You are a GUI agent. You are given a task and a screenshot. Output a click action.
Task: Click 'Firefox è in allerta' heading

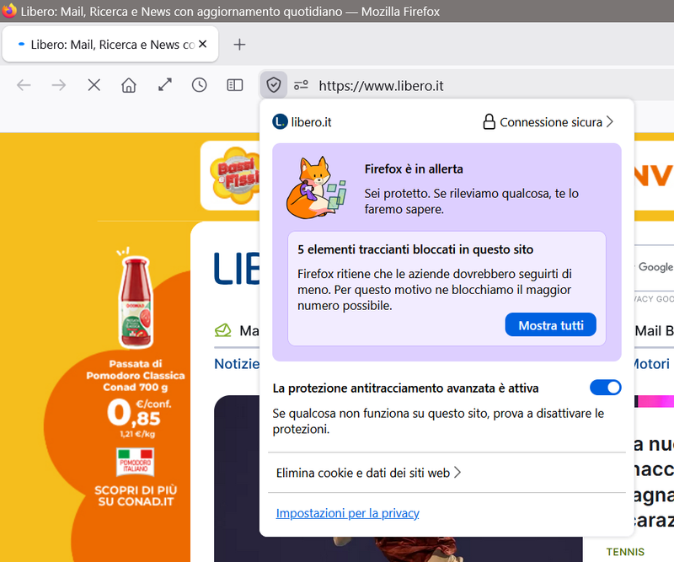pyautogui.click(x=414, y=169)
